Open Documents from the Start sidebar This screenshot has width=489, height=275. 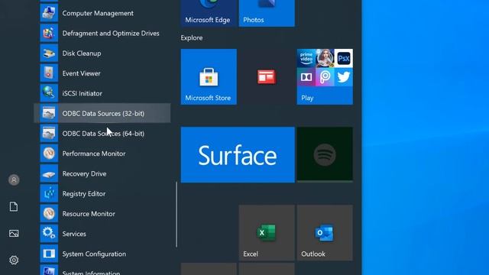[14, 207]
